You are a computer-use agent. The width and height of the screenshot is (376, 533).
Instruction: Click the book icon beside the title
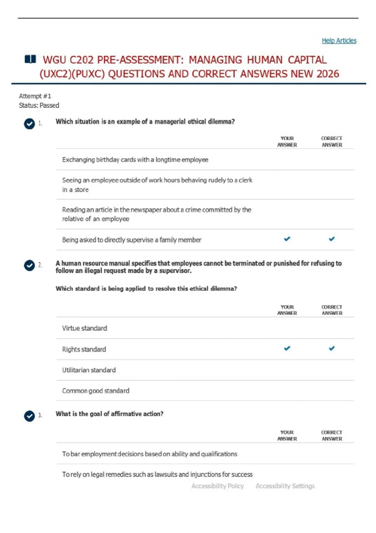pos(30,59)
